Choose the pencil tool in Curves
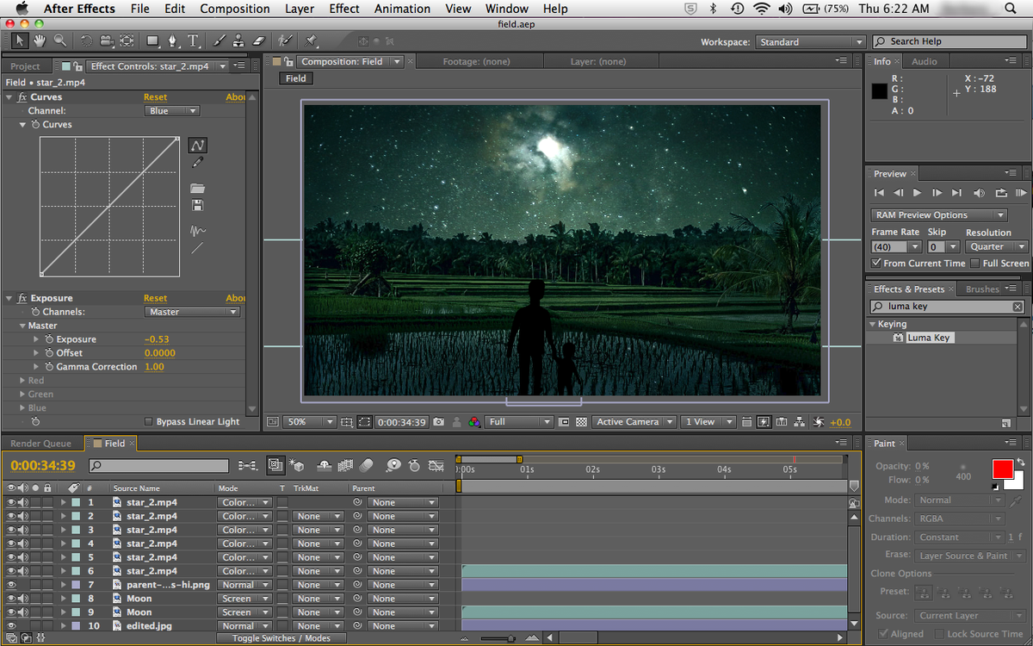Screen dimensions: 1033x646 (197, 162)
